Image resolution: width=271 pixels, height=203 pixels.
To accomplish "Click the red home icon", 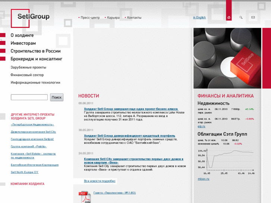I will [229, 17].
